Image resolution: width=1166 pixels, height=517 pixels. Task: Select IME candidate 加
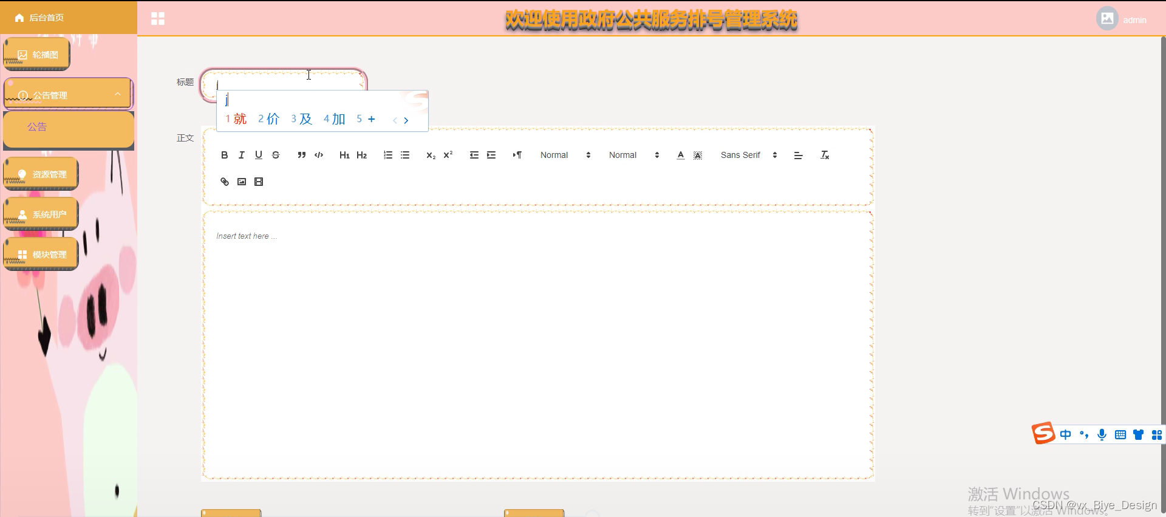pos(335,119)
